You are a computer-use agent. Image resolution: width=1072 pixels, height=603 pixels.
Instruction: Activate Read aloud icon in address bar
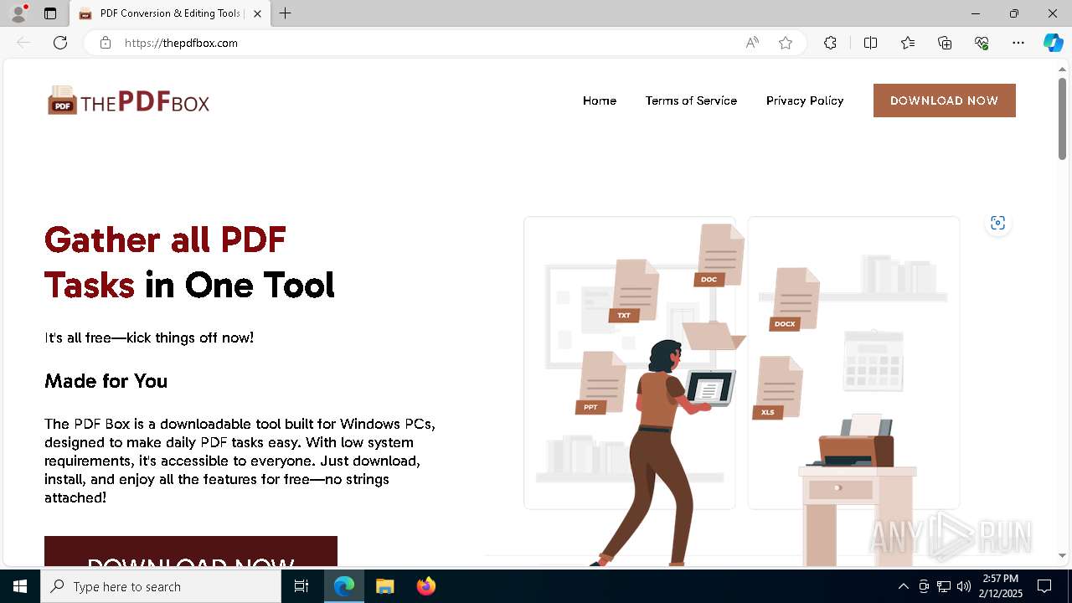[x=752, y=43]
